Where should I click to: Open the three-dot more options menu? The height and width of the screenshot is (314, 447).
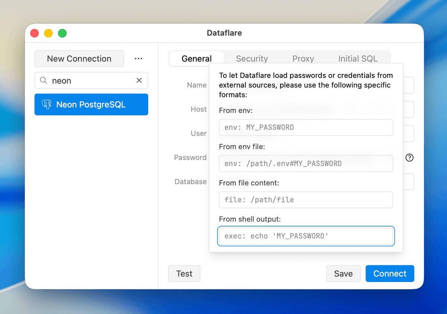(139, 58)
